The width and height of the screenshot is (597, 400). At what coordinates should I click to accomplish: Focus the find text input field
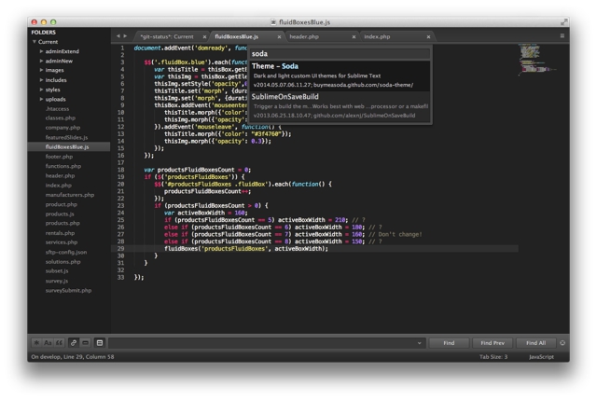tap(267, 343)
